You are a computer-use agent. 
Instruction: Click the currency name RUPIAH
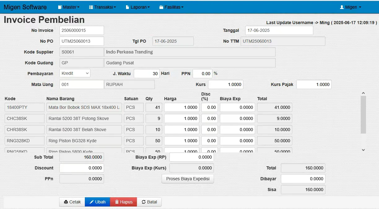pyautogui.click(x=129, y=84)
